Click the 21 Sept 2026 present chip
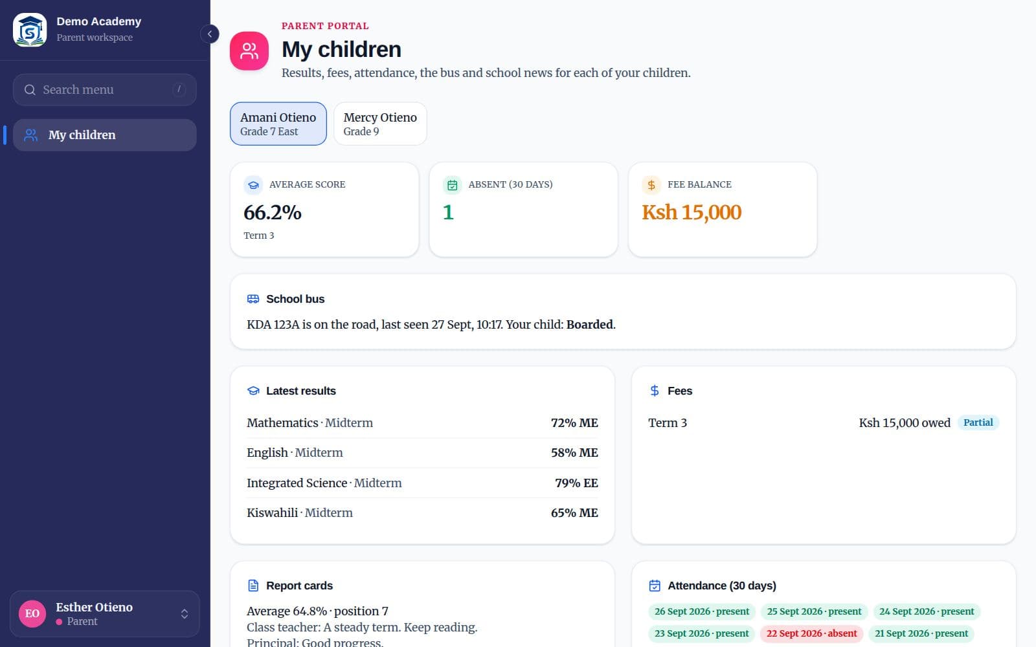This screenshot has width=1036, height=647. pyautogui.click(x=921, y=633)
